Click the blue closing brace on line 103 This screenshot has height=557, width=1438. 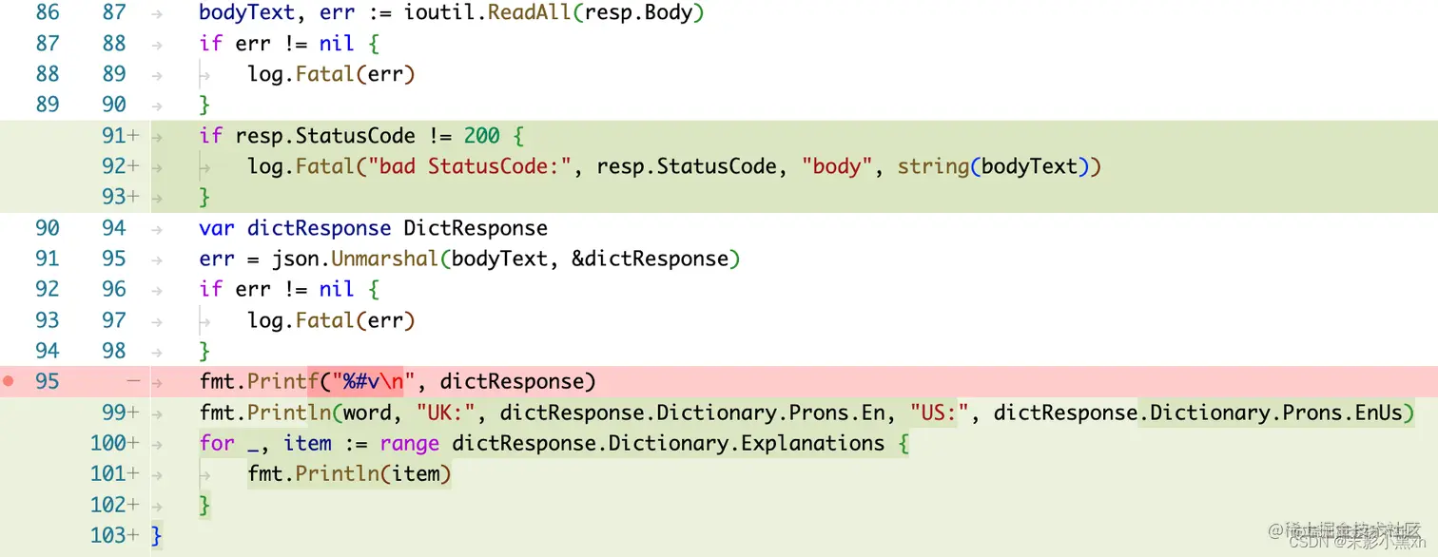157,535
